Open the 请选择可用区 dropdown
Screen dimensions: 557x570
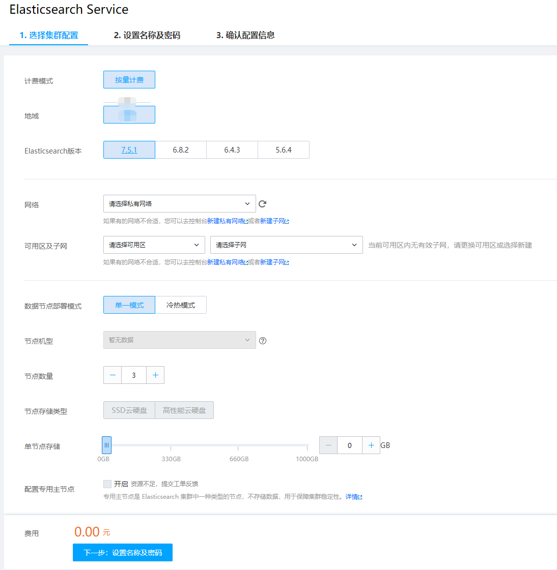click(154, 245)
